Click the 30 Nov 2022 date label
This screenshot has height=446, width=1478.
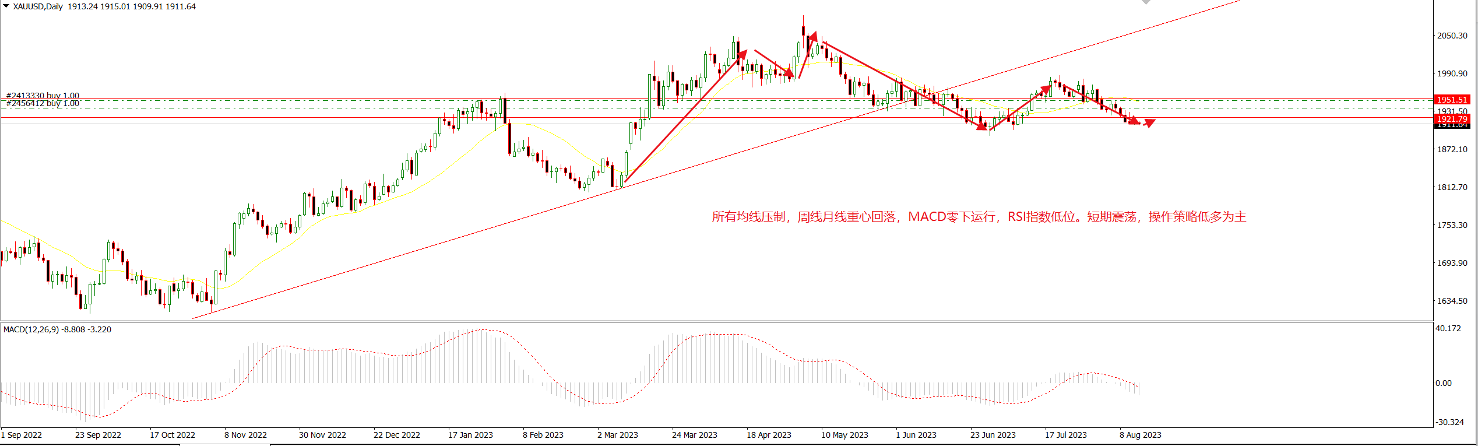322,435
